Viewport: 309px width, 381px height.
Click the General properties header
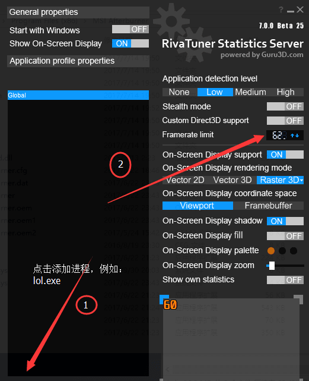(78, 12)
